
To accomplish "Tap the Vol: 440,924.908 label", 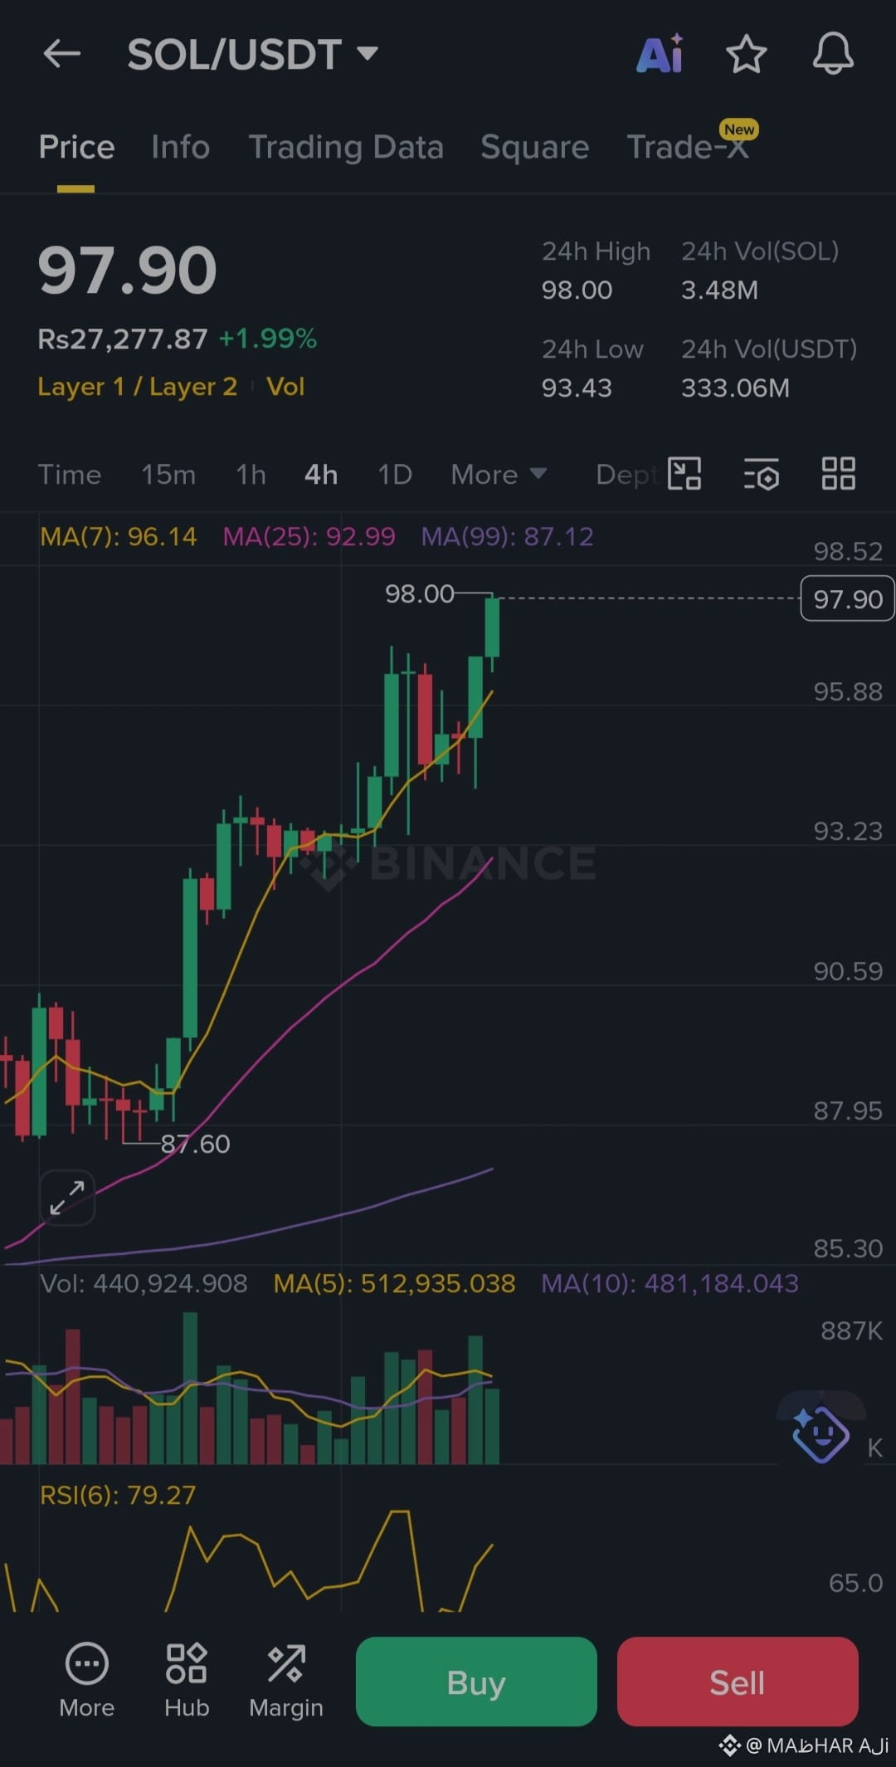I will [x=144, y=1283].
